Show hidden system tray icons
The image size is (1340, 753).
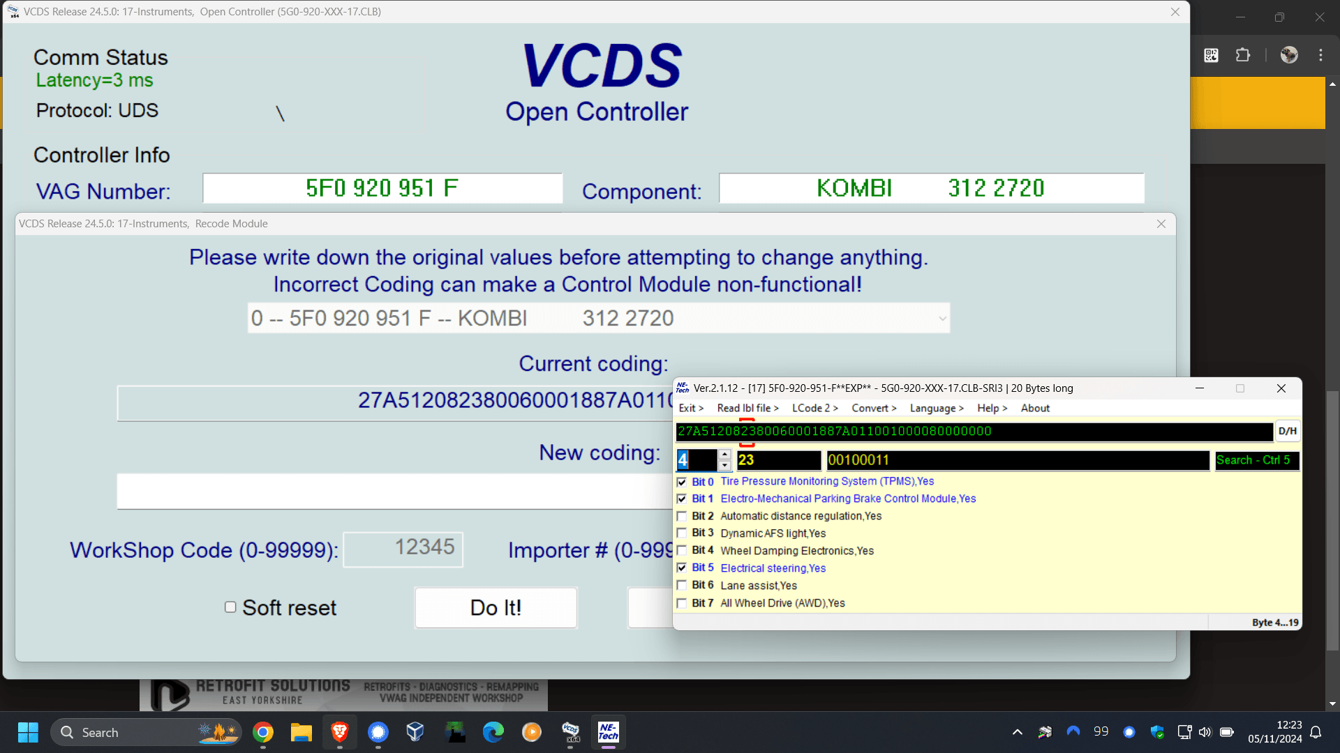click(1018, 732)
